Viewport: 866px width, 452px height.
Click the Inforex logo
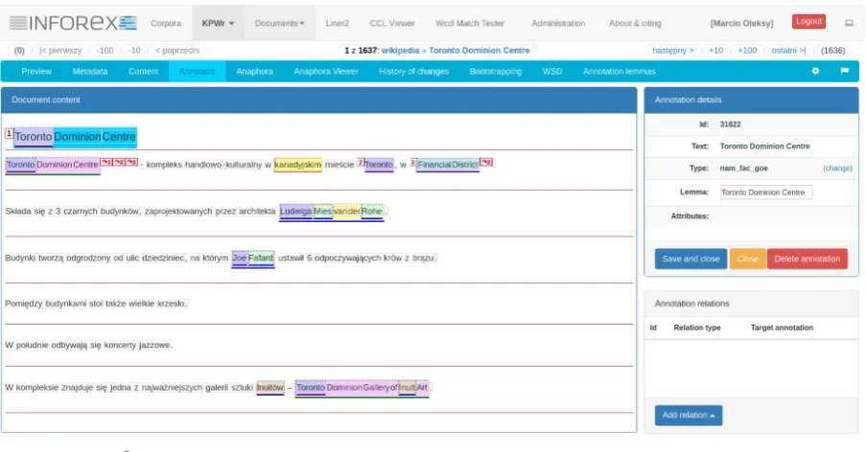[x=73, y=23]
